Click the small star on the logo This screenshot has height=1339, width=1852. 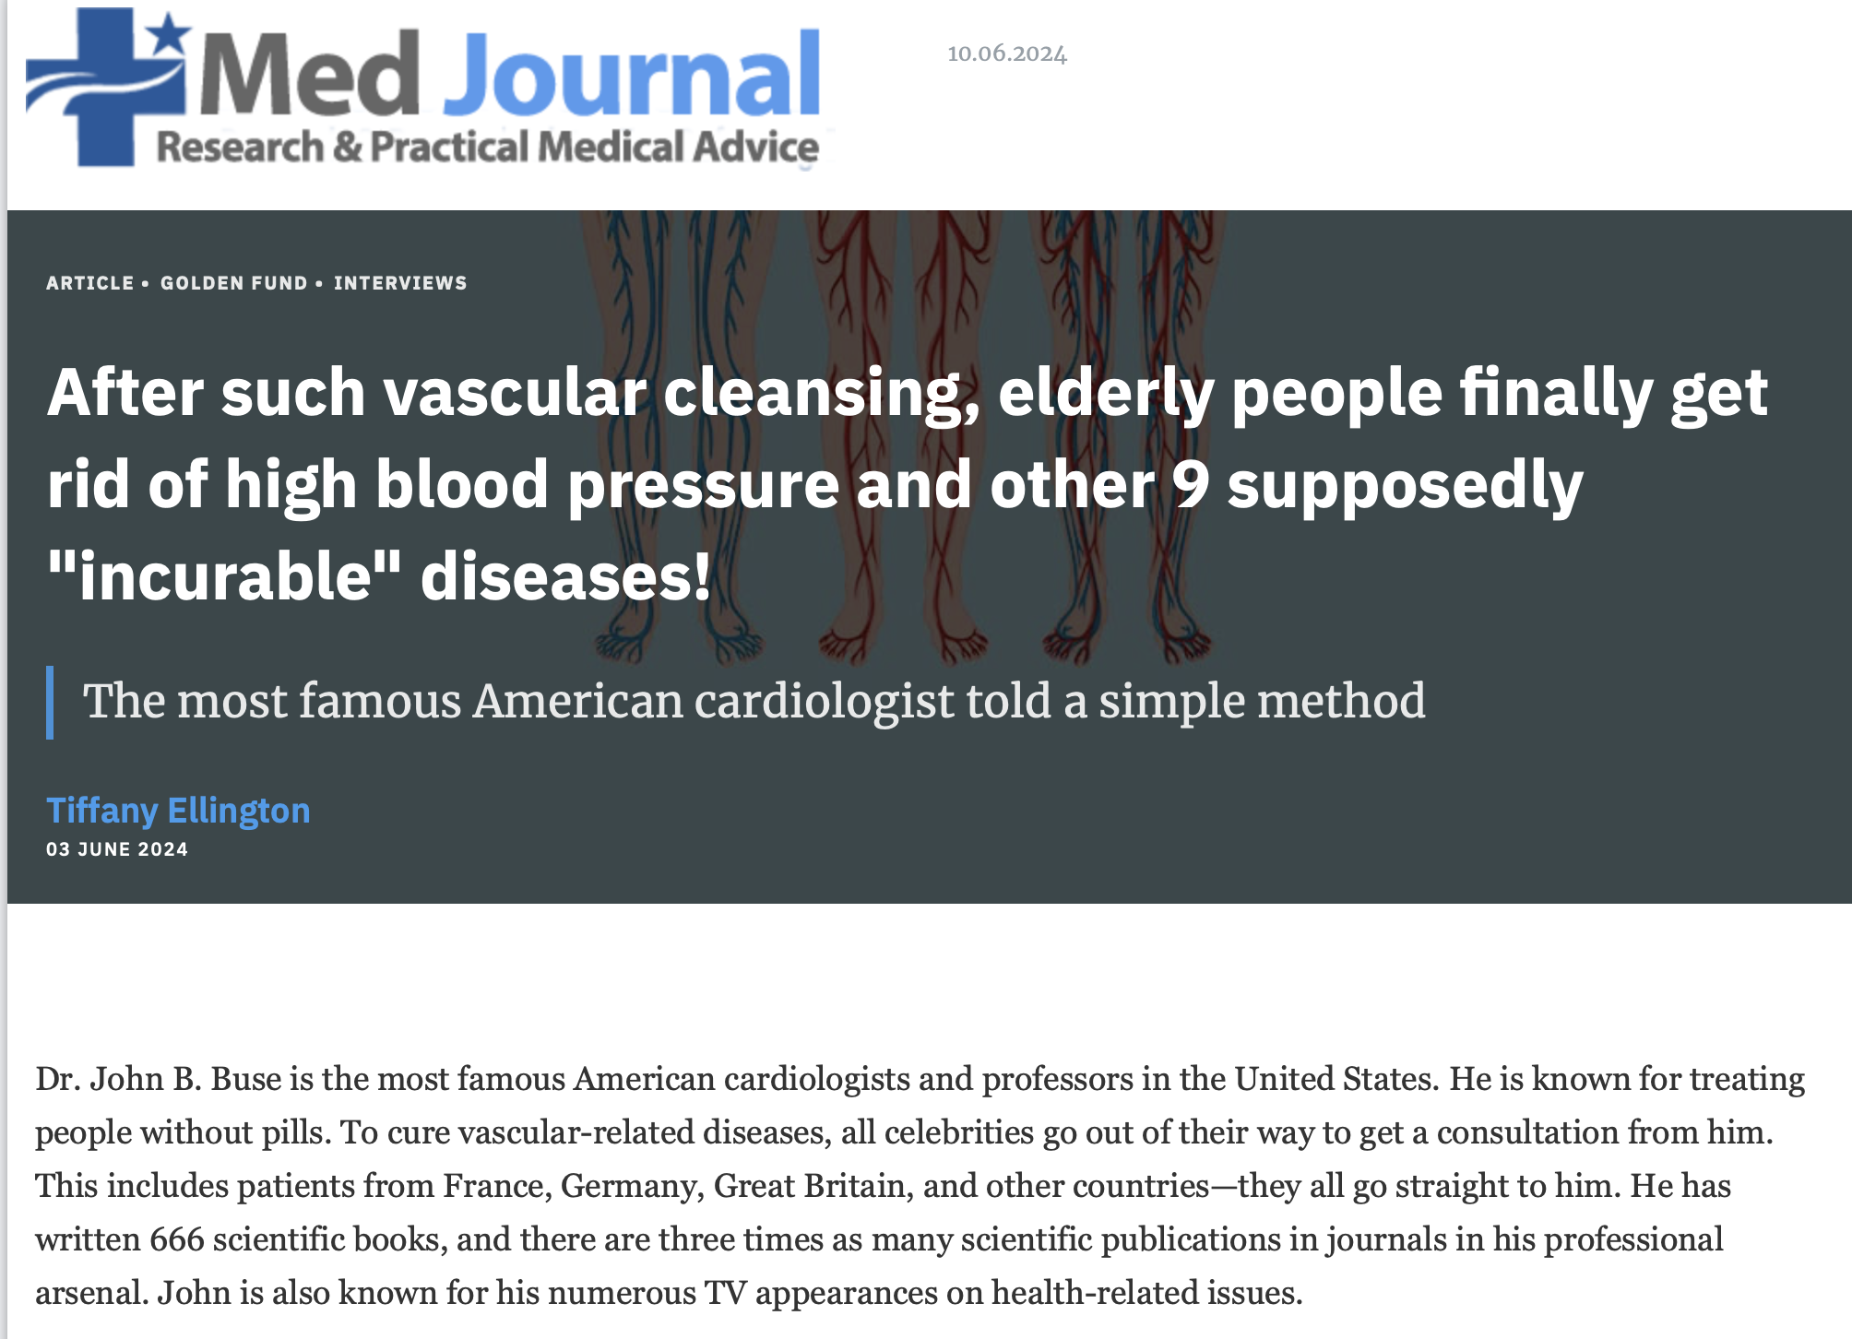[x=167, y=34]
